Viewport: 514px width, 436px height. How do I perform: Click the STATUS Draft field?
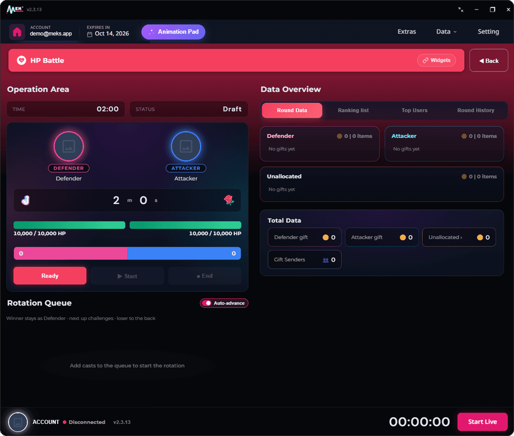pyautogui.click(x=189, y=109)
